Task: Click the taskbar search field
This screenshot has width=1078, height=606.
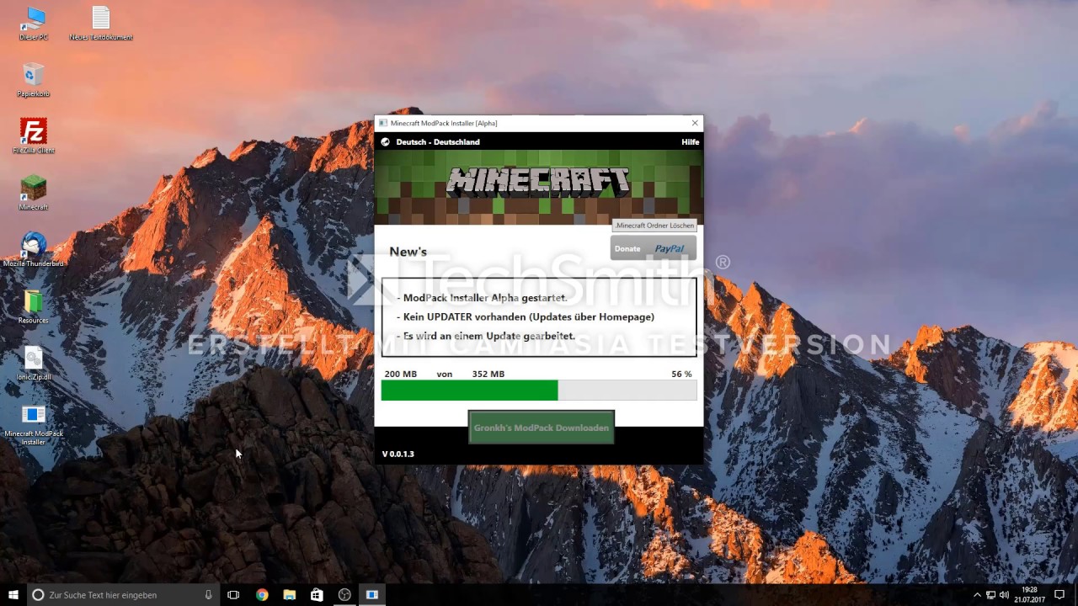Action: 124,595
